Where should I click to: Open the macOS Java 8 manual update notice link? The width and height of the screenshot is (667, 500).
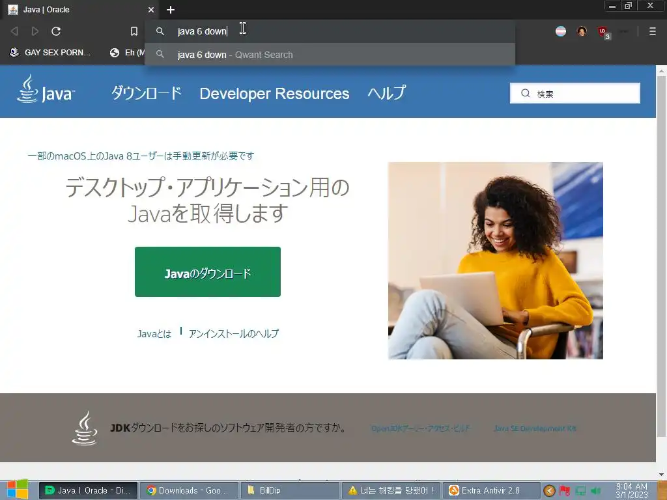point(141,156)
